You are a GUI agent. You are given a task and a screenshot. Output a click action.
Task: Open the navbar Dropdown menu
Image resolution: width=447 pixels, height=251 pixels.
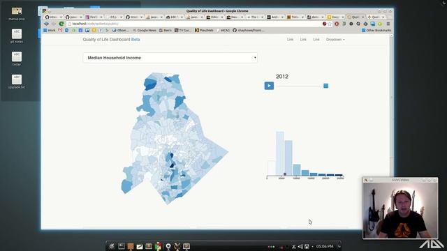(335, 40)
